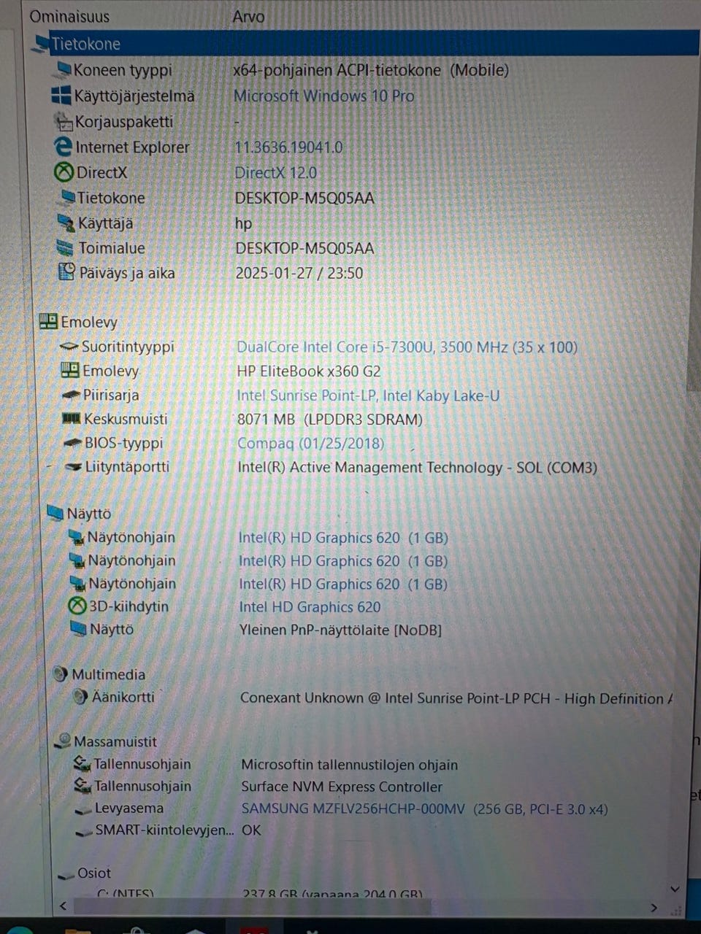Click the Koneen tyyppi row icon
Viewport: 701px width, 934px height.
coord(64,70)
